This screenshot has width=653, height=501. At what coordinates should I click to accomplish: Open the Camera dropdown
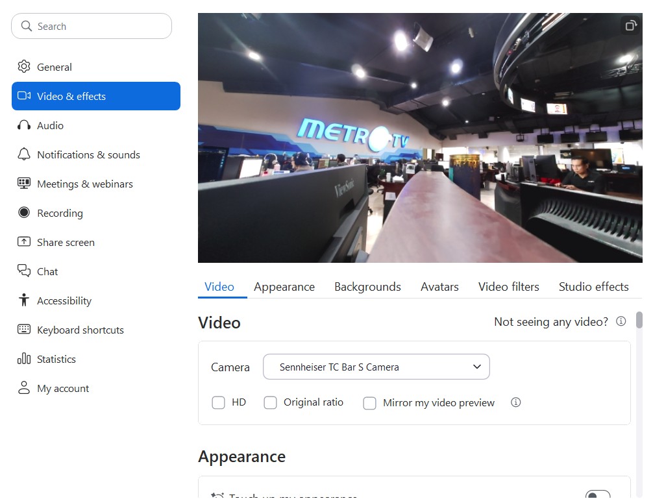[376, 367]
